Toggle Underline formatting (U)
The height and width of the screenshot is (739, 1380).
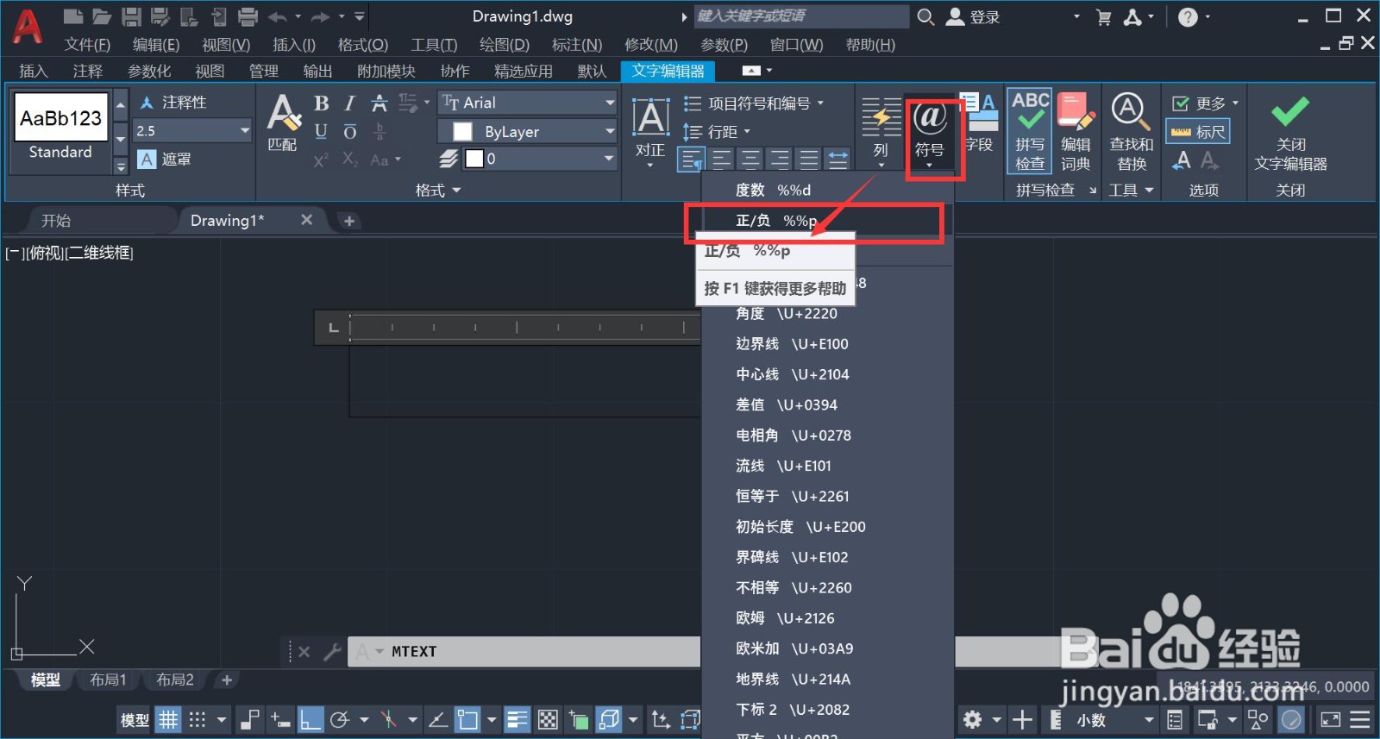tap(321, 131)
